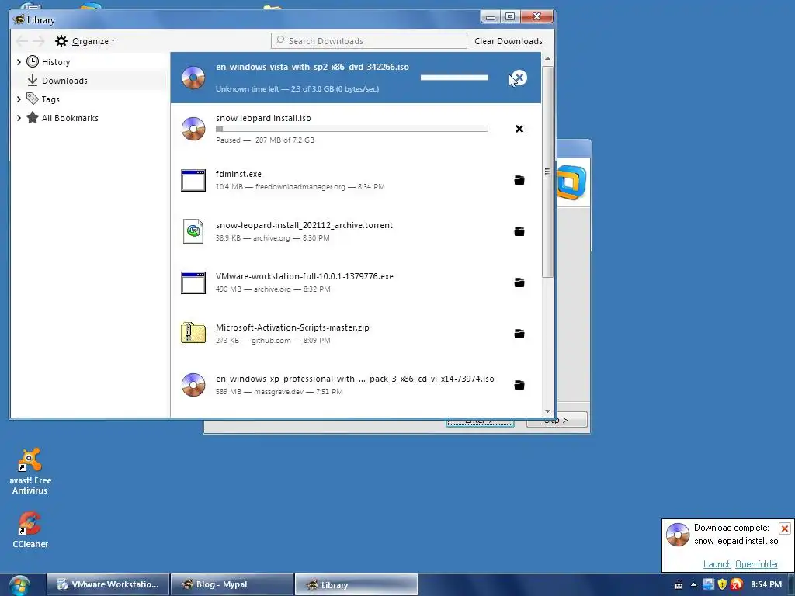The image size is (795, 596).
Task: Open containing folder for fdminst.exe
Action: [x=519, y=180]
